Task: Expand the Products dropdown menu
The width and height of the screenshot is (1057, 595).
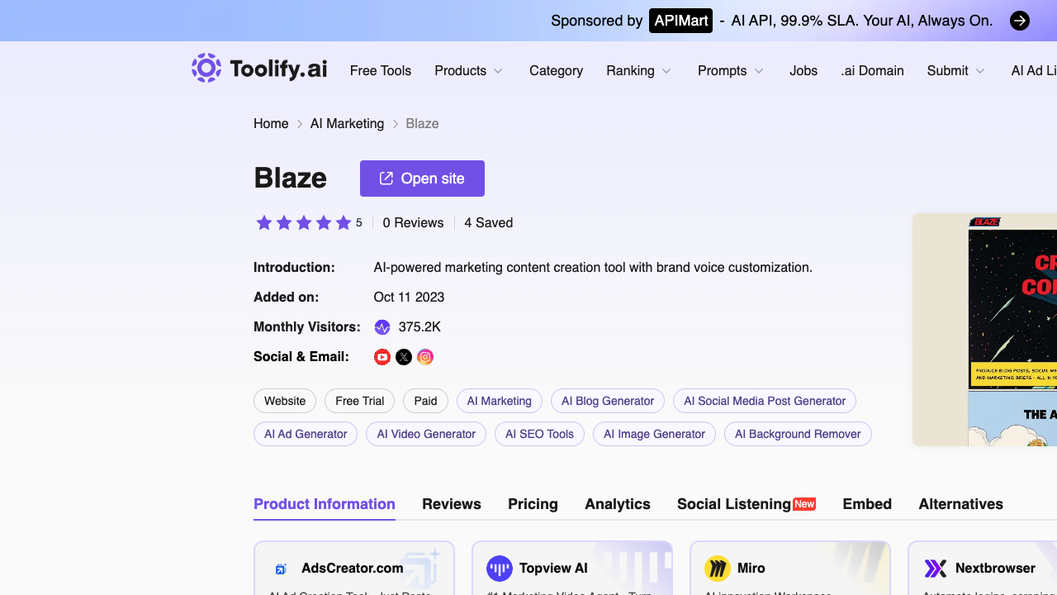Action: pos(469,71)
